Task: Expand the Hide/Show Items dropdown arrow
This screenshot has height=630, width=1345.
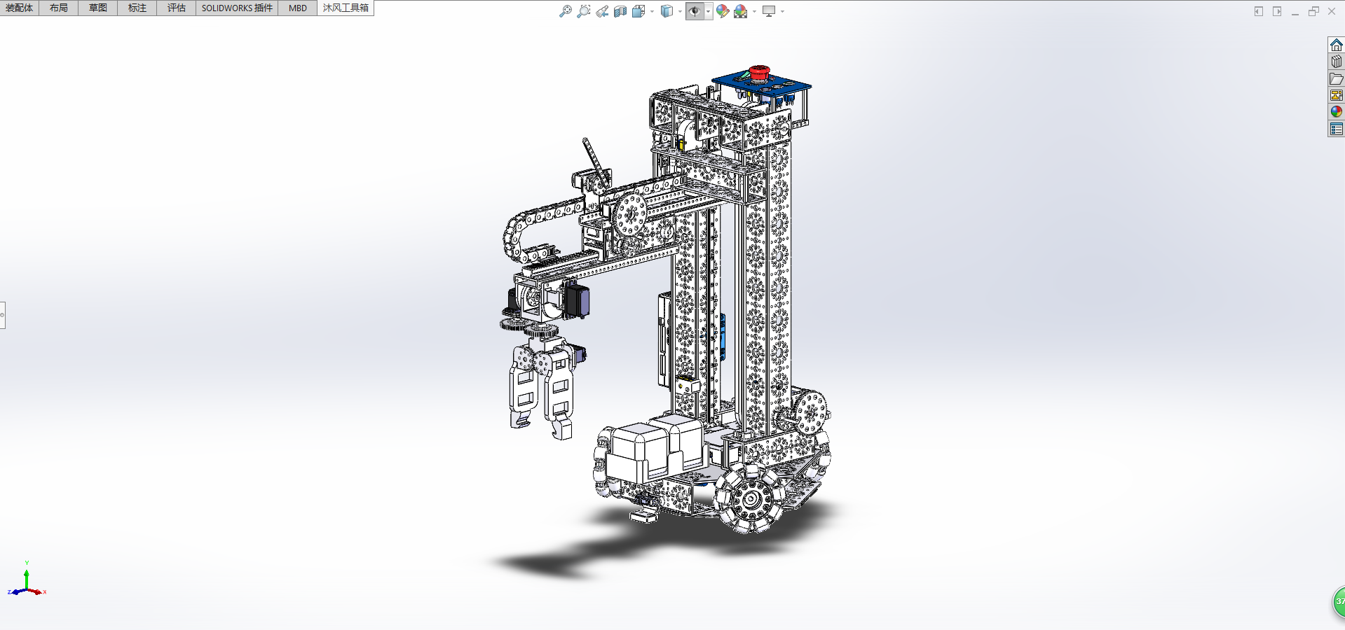Action: coord(708,11)
